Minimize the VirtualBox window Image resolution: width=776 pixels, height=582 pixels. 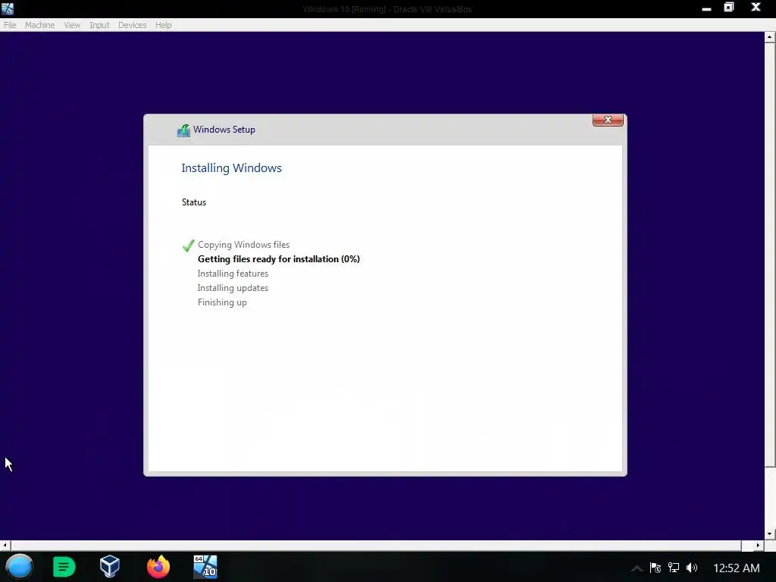[x=706, y=8]
